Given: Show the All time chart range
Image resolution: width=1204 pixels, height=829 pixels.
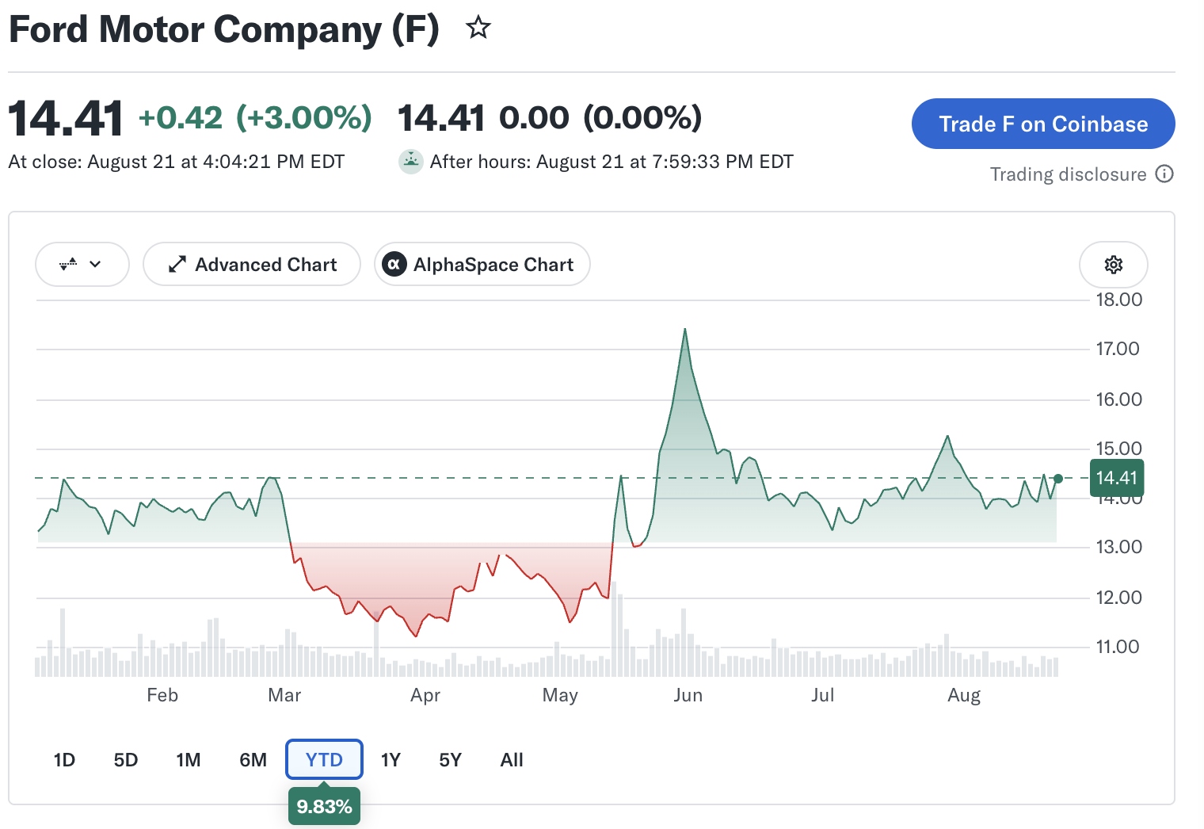Looking at the screenshot, I should 512,760.
